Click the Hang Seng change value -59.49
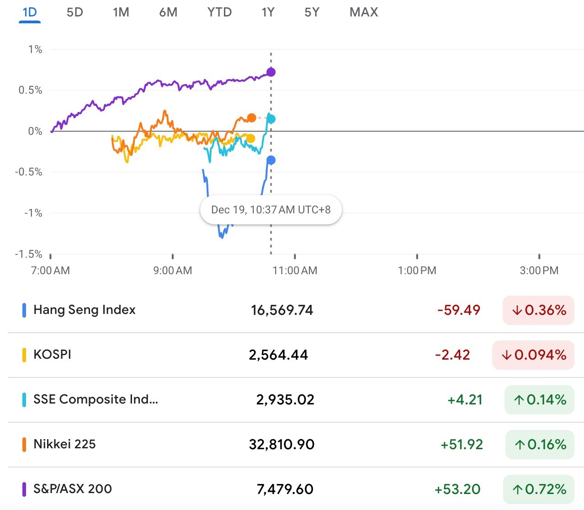Image resolution: width=584 pixels, height=510 pixels. point(459,310)
